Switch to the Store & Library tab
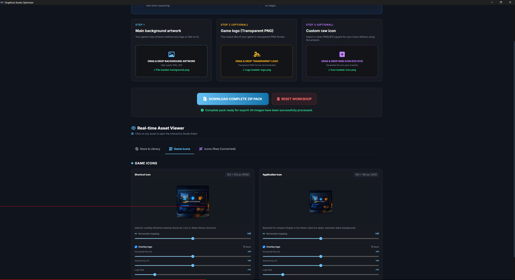The image size is (515, 280). [x=148, y=149]
